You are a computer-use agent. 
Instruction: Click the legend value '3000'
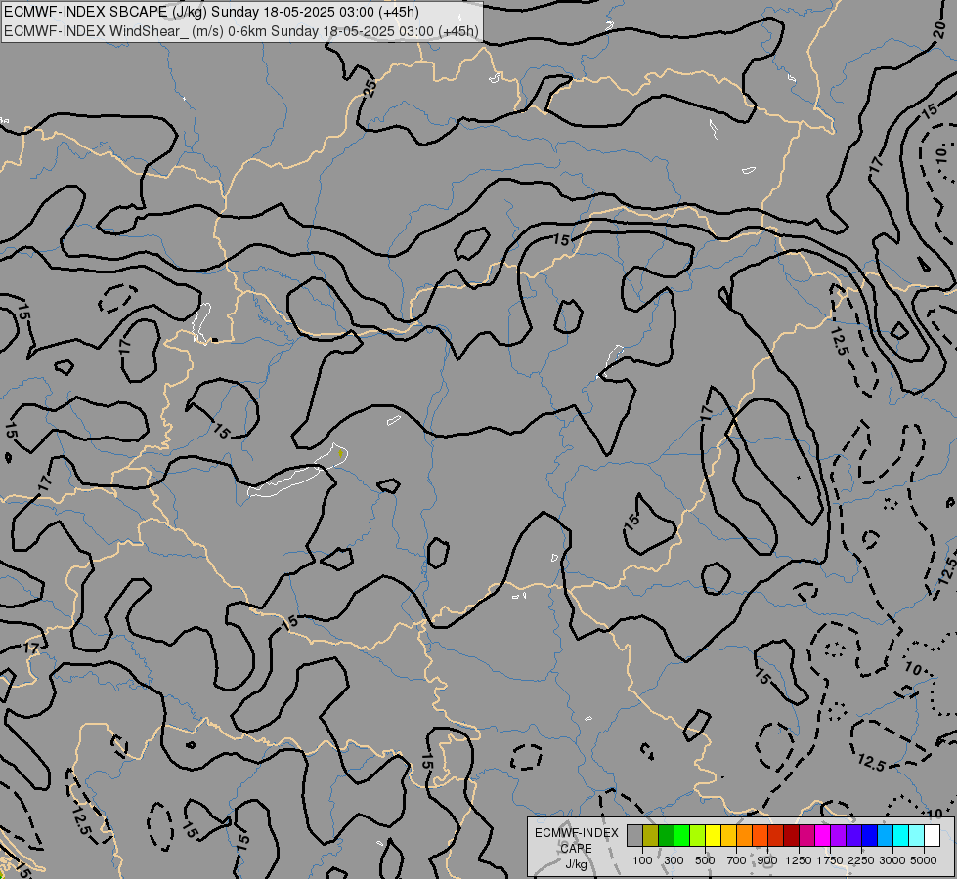click(x=892, y=860)
